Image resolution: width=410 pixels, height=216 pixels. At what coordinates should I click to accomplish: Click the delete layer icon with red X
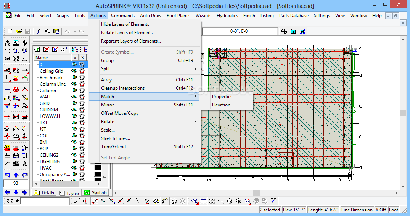[x=46, y=49]
